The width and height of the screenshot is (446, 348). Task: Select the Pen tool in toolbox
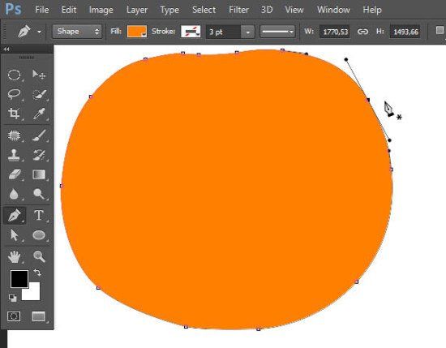(x=15, y=216)
